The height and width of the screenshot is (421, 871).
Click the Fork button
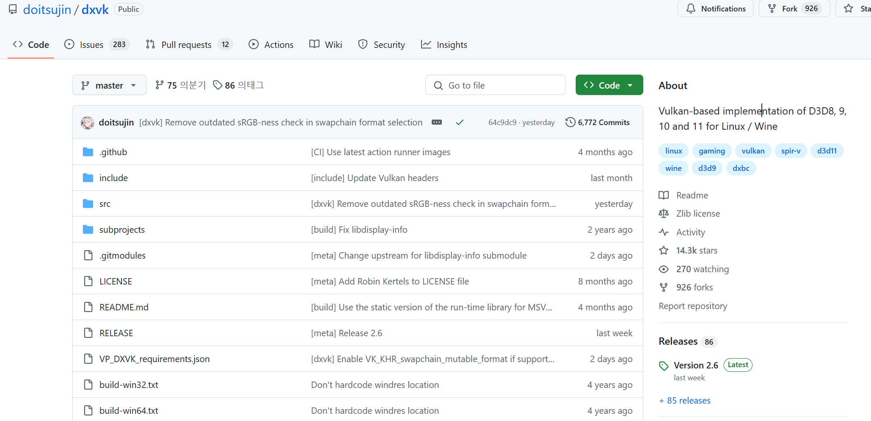point(794,8)
